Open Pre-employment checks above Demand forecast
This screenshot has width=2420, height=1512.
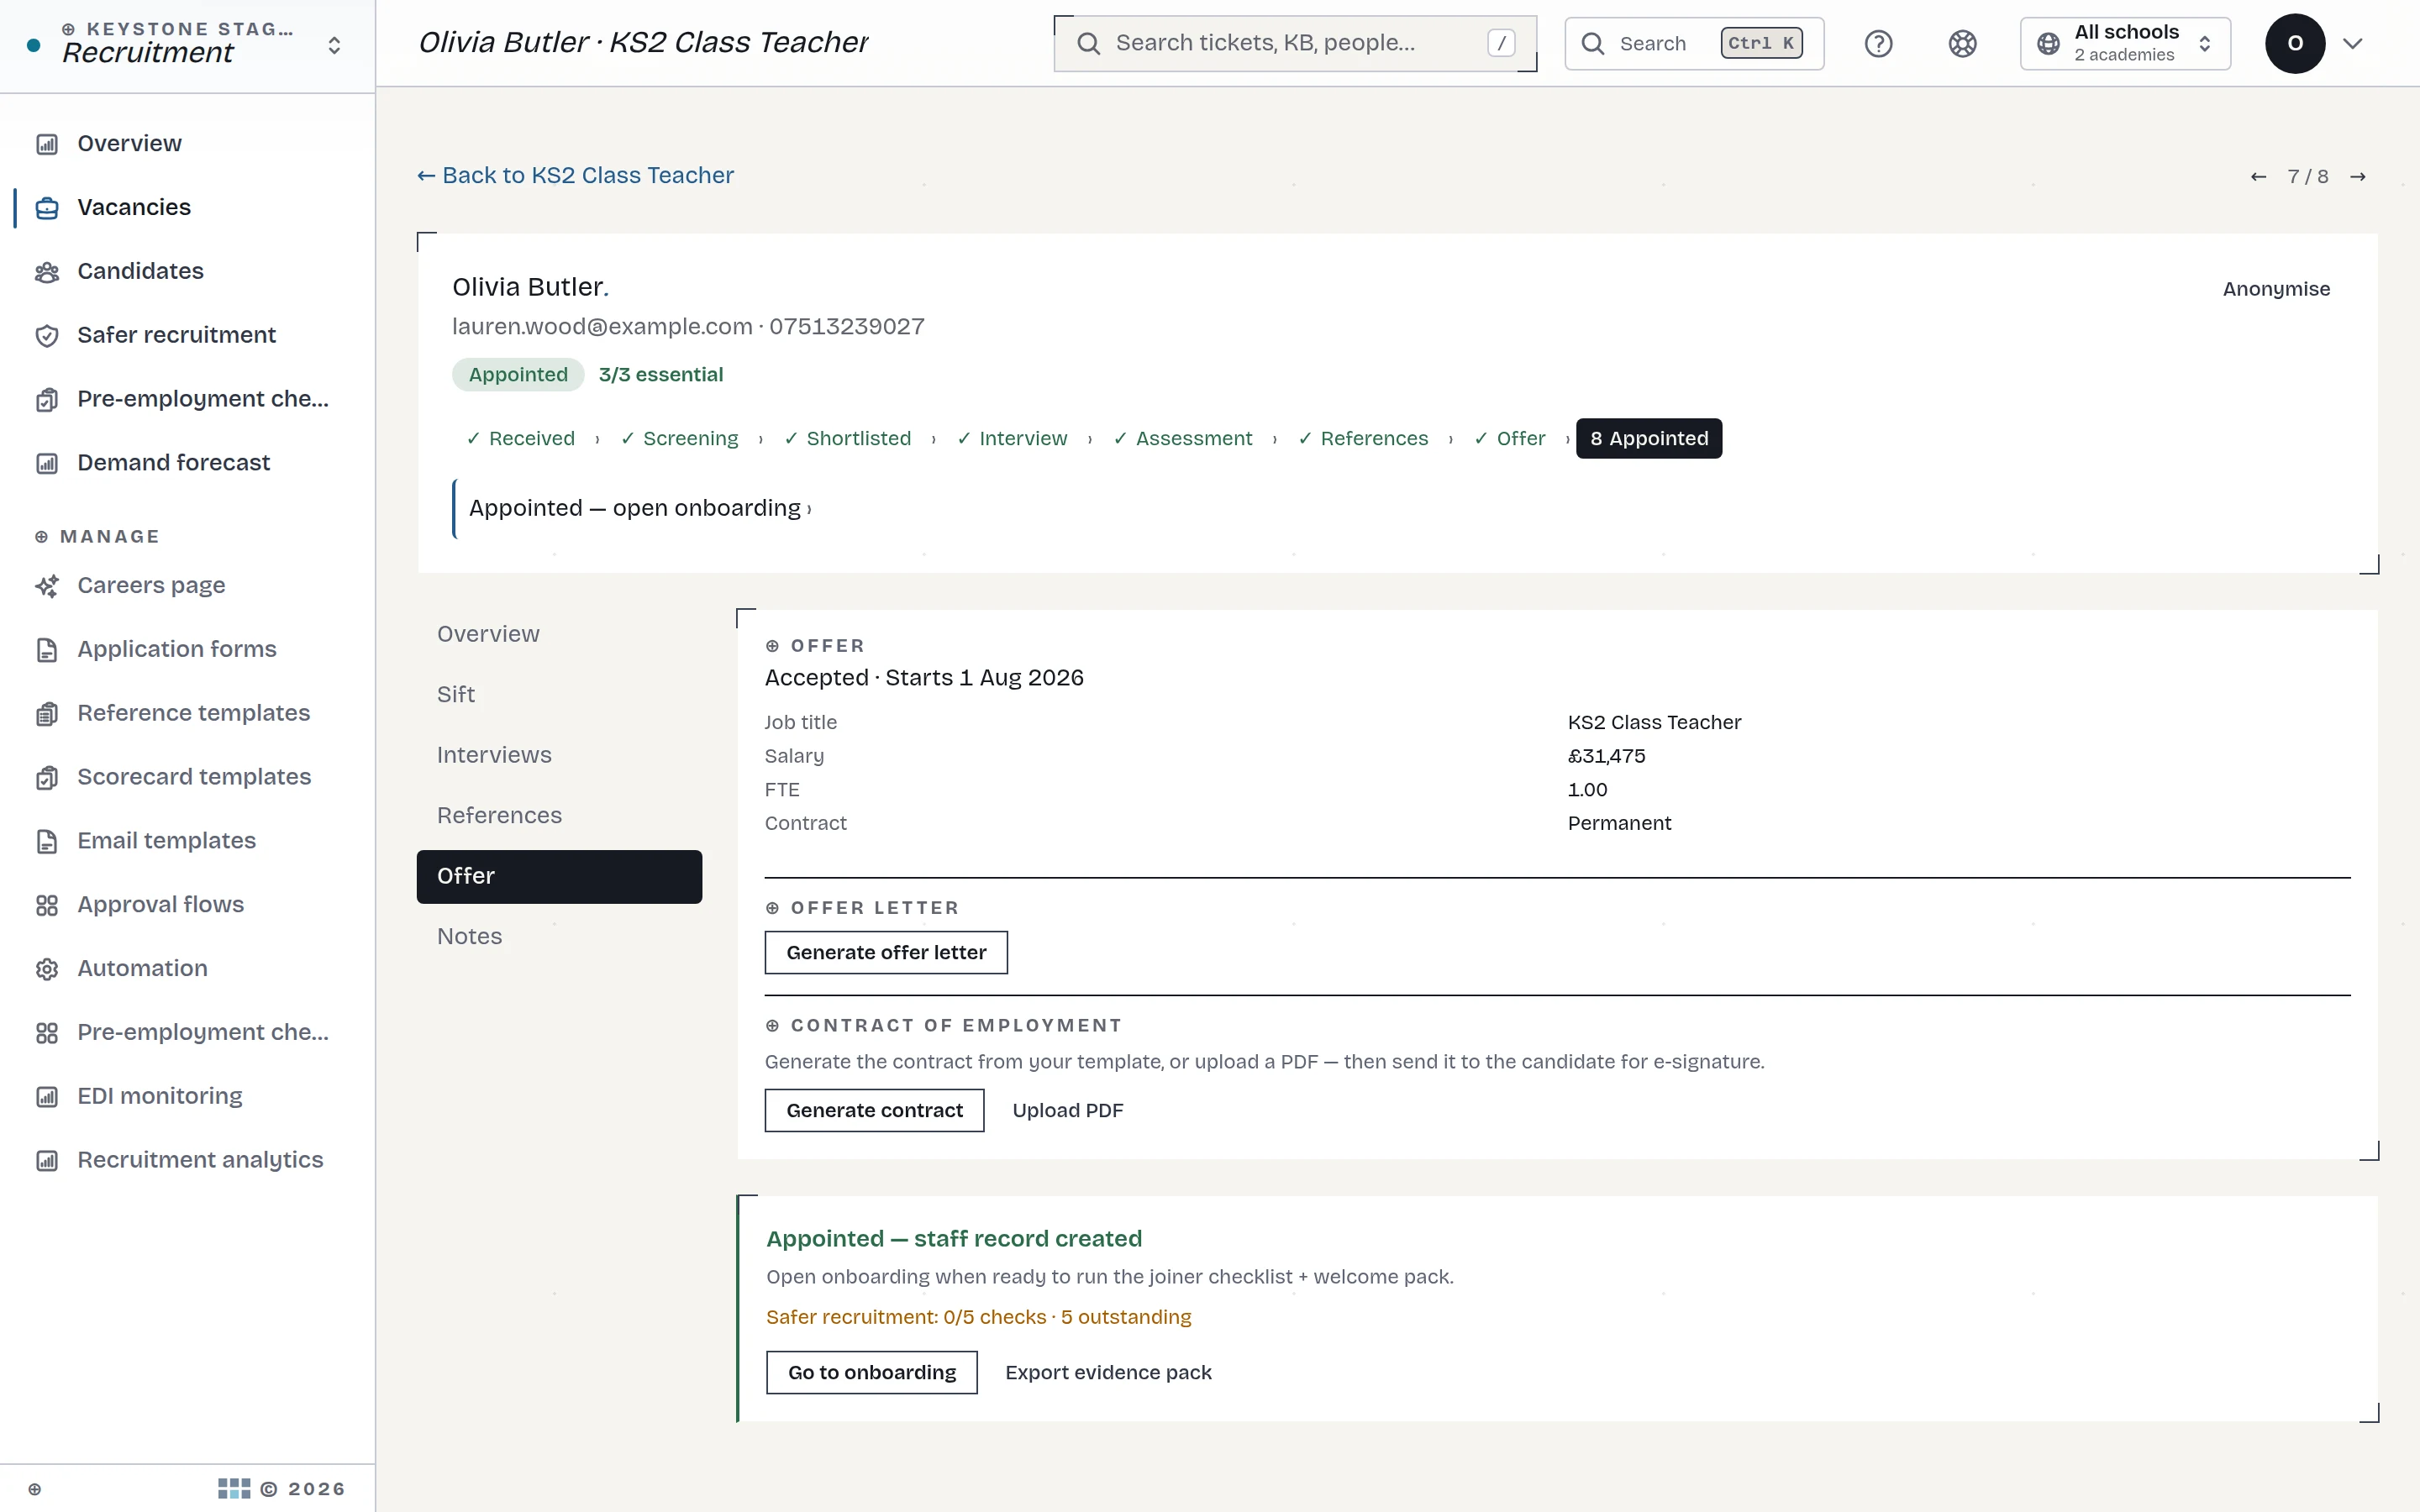(x=188, y=399)
